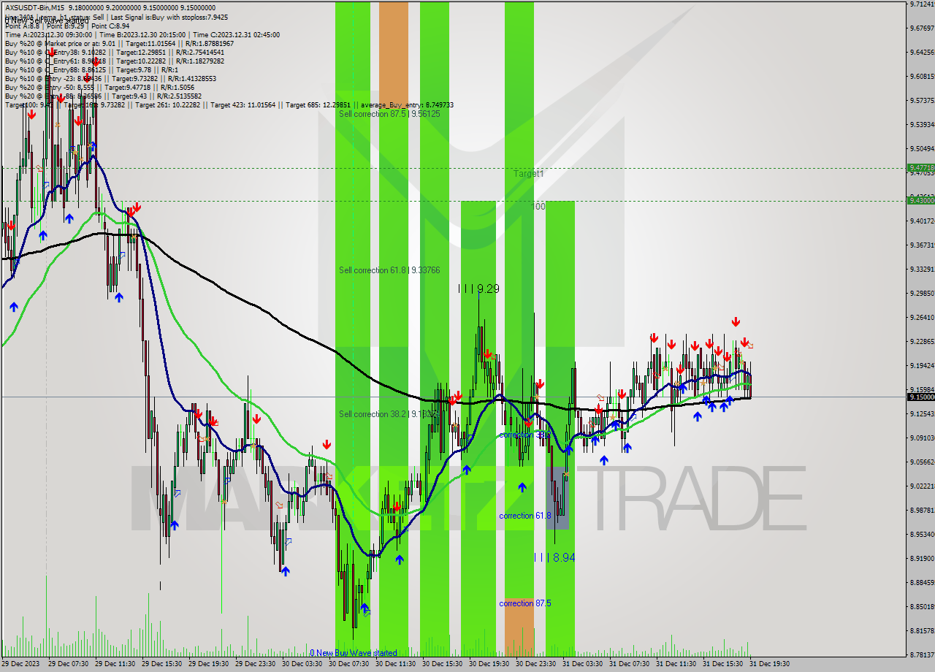Select the '0 New Sell wave started' label
Viewport: 935px width, 672px height.
pos(45,20)
